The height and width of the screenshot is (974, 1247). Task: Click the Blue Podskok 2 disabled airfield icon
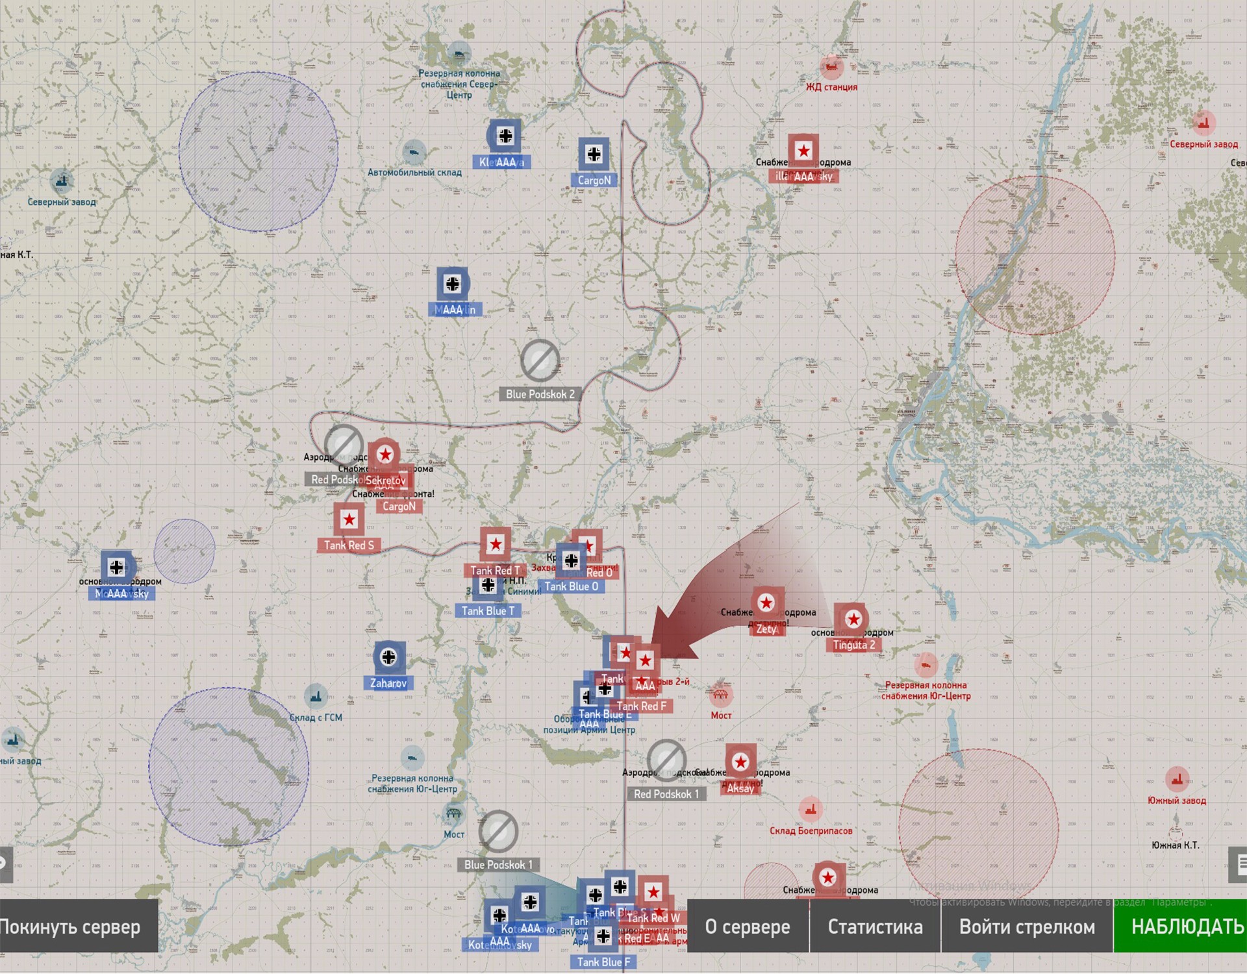pyautogui.click(x=540, y=360)
